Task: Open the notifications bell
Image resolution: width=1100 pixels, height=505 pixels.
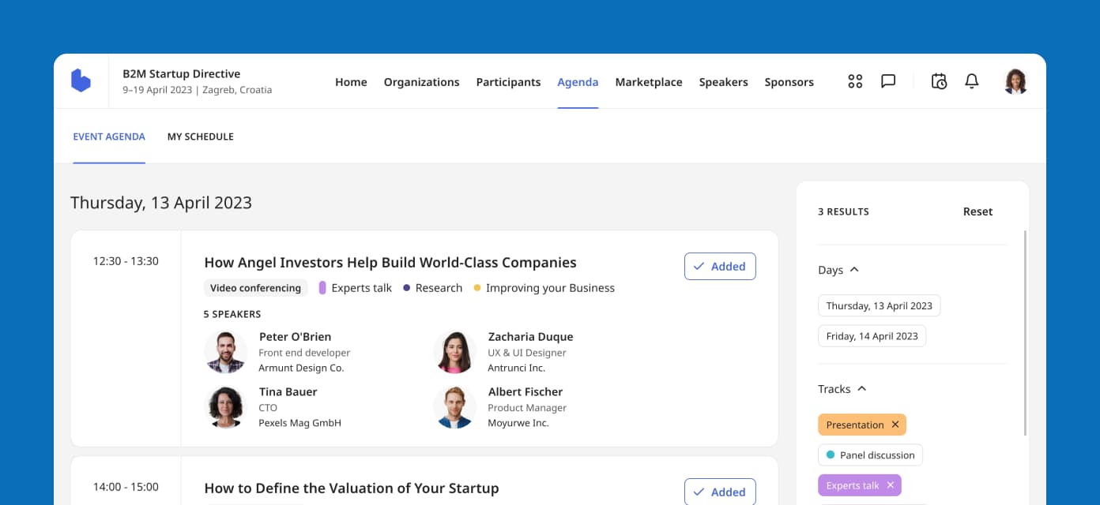Action: point(972,81)
